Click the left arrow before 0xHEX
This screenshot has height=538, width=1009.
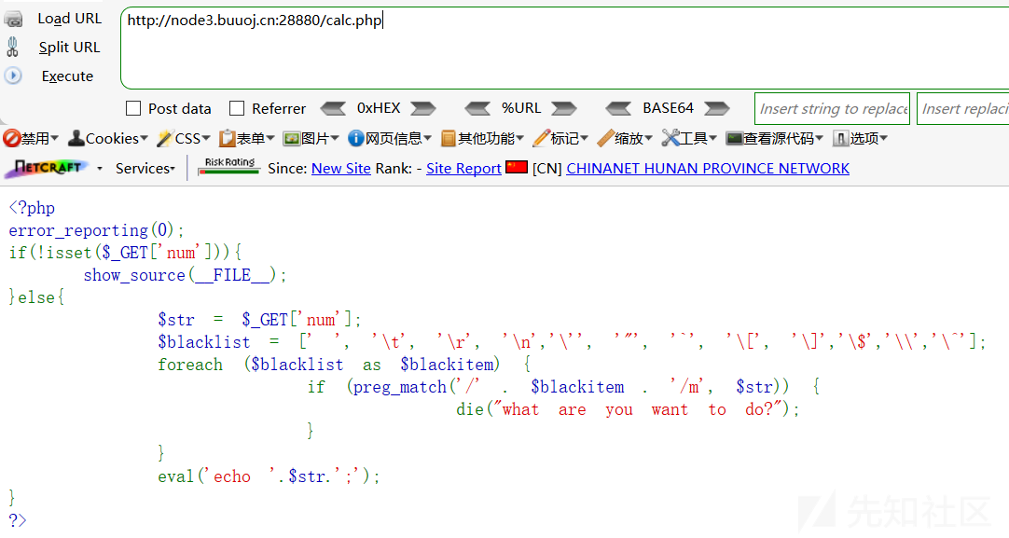point(333,108)
